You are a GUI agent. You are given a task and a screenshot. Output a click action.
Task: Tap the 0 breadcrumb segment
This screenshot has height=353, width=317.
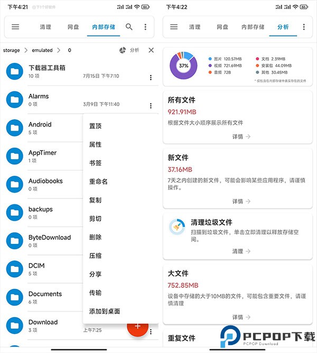pos(69,50)
